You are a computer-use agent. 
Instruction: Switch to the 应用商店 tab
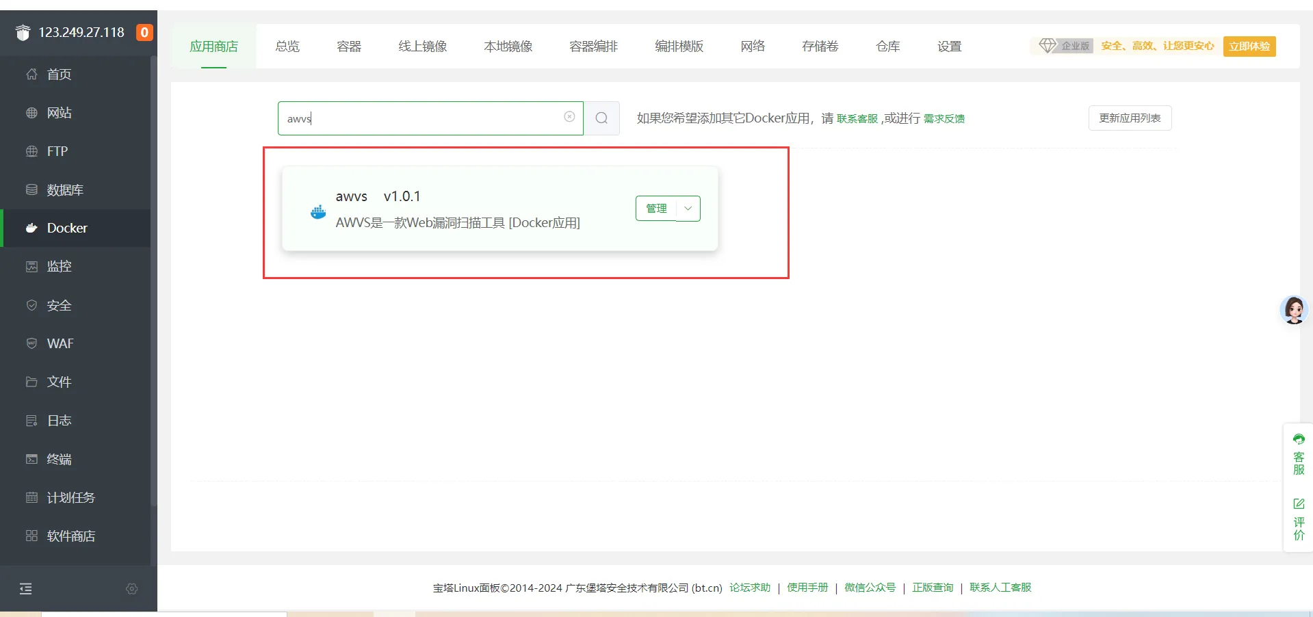213,47
